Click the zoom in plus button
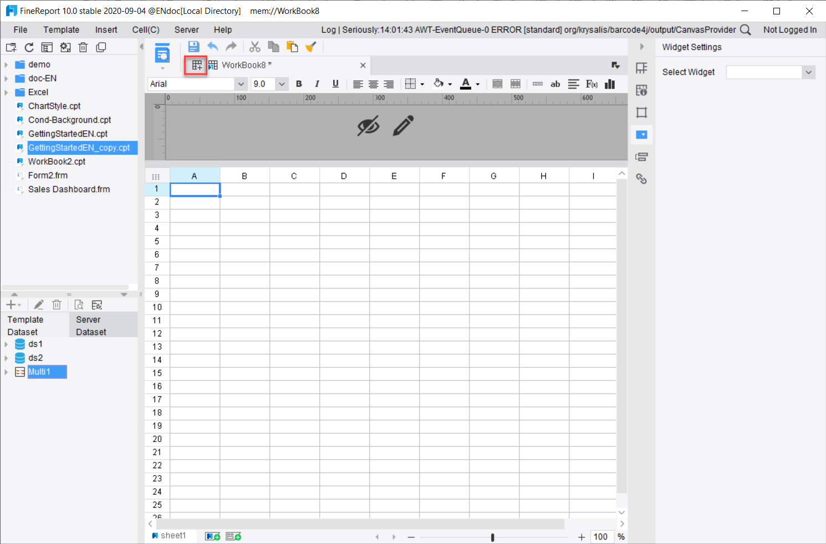 tap(582, 537)
